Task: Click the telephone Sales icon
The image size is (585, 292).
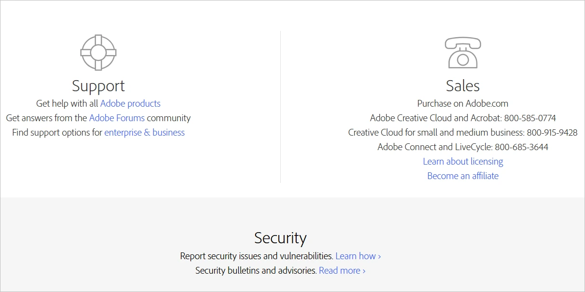Action: [x=463, y=52]
